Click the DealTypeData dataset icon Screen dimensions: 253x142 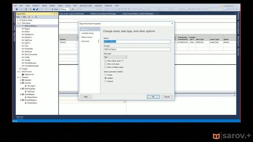click(x=23, y=89)
